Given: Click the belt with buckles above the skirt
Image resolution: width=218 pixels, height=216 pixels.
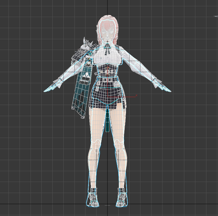Looking at the screenshot, I should (108, 80).
